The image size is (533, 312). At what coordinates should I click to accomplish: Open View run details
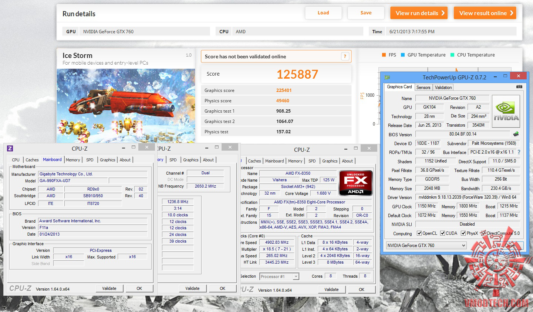pos(419,13)
